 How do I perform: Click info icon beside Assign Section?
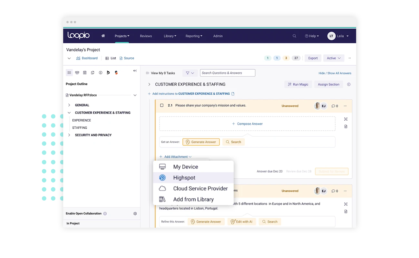click(349, 84)
